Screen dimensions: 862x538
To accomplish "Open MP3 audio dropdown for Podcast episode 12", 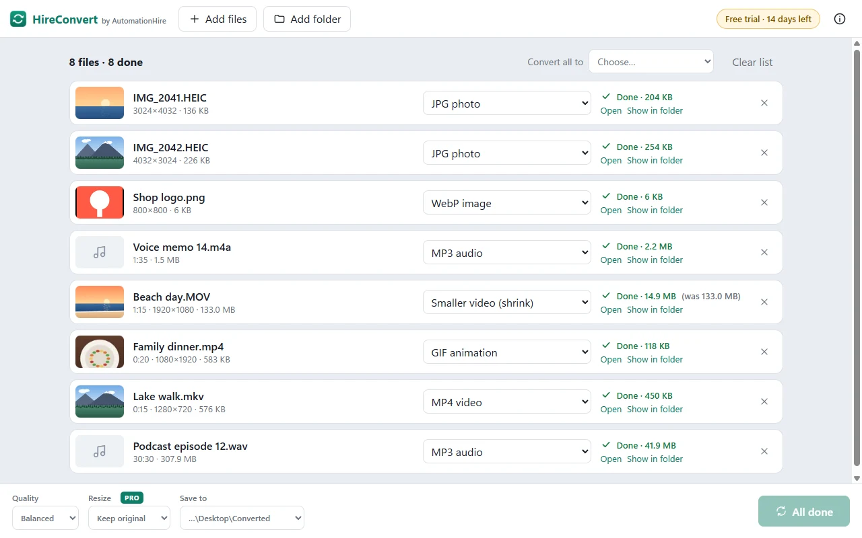I will coord(507,452).
